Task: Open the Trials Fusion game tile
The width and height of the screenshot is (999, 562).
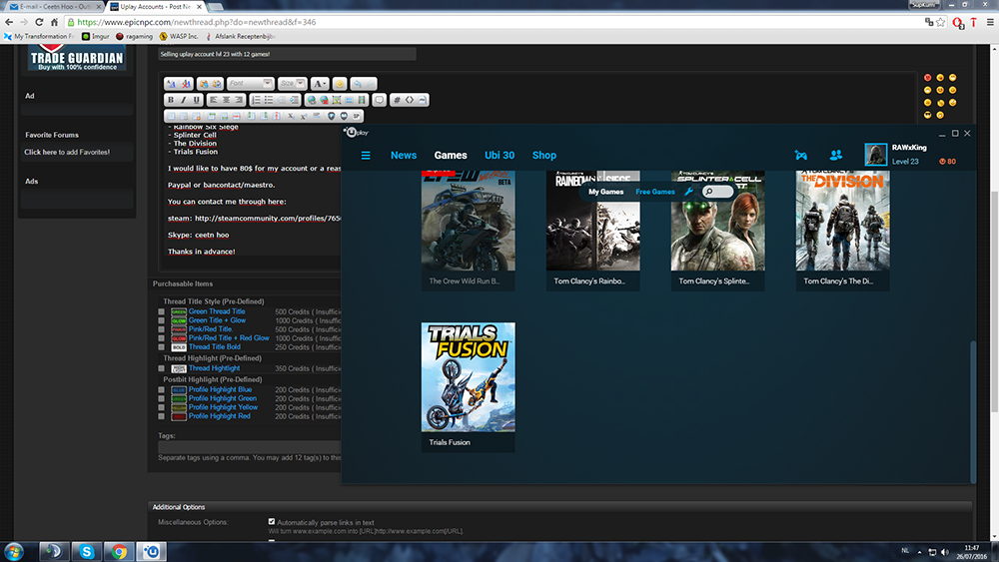Action: [x=469, y=387]
